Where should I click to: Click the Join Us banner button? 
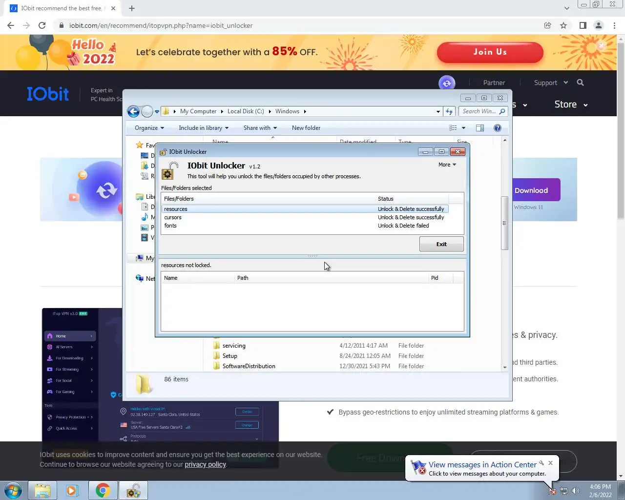point(490,52)
